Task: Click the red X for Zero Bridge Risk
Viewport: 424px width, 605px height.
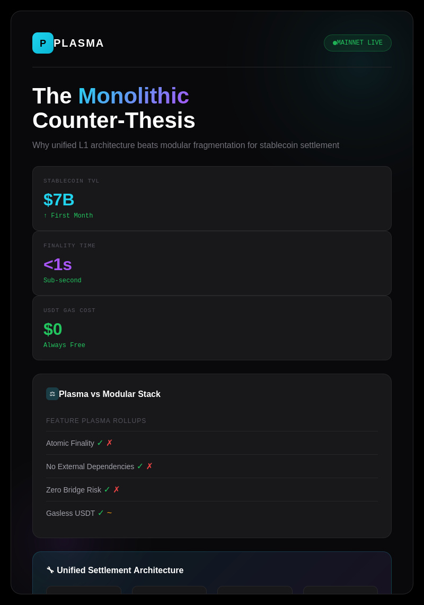Action: [117, 489]
